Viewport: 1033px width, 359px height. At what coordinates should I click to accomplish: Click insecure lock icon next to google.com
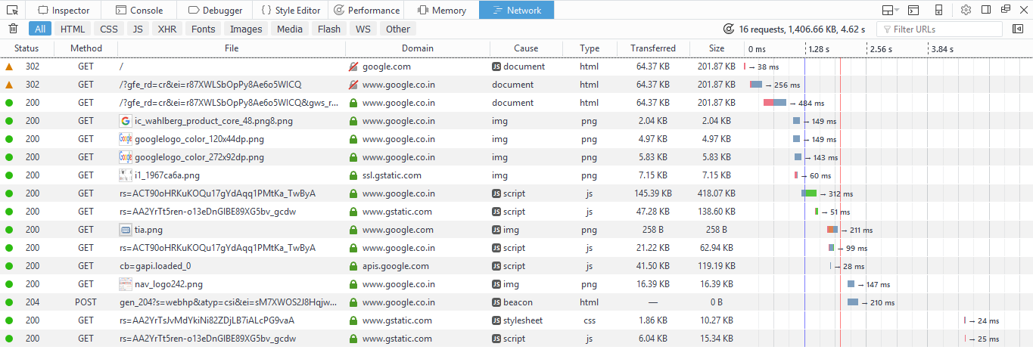(353, 67)
